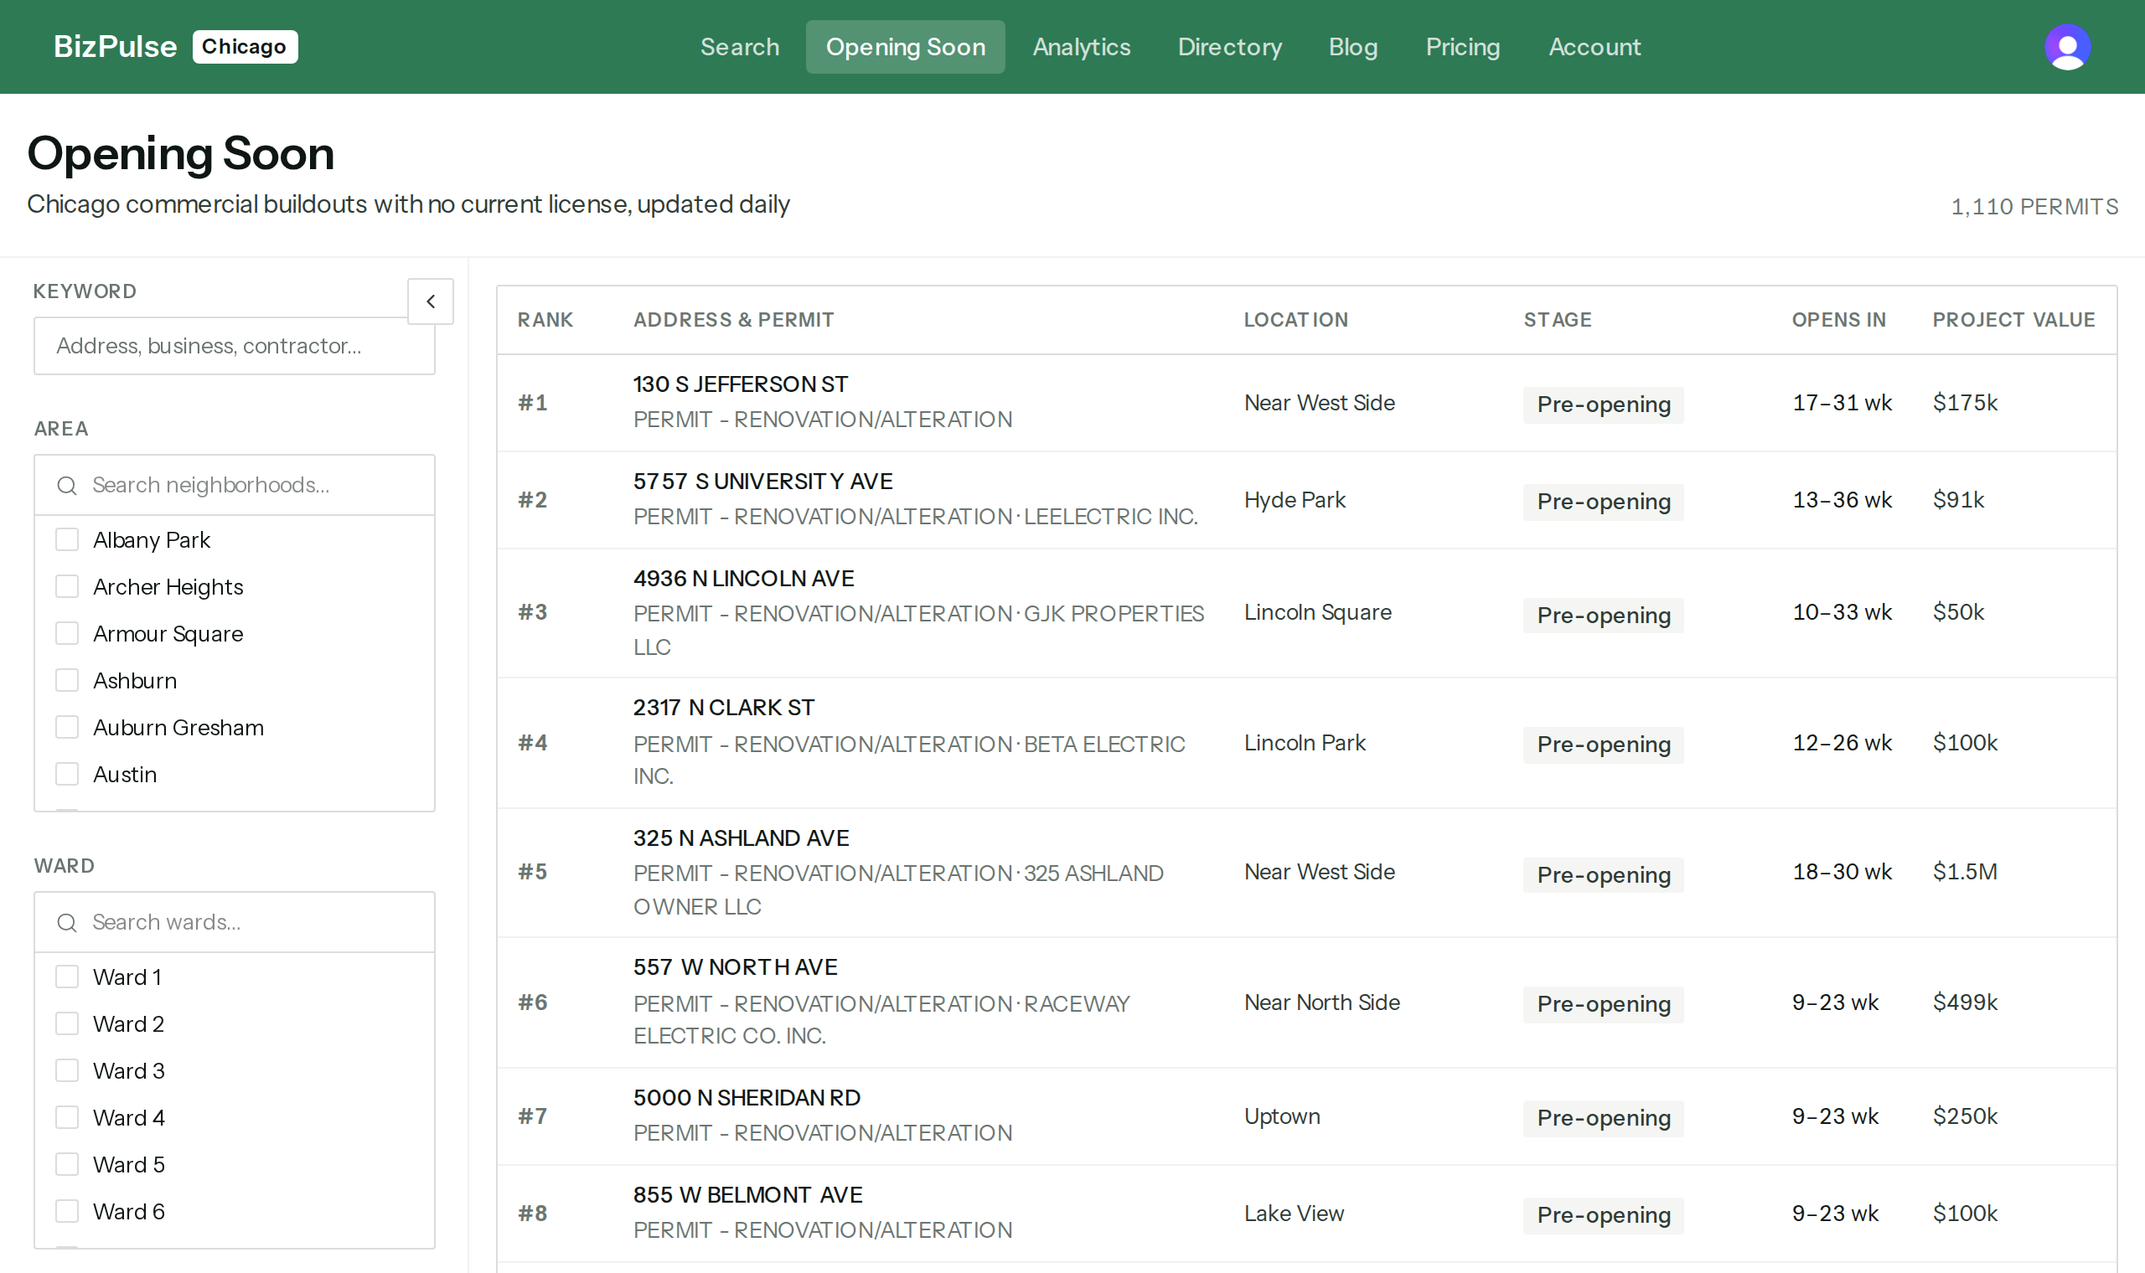Open the 557 W North Ave listing
The height and width of the screenshot is (1273, 2145).
pyautogui.click(x=736, y=967)
